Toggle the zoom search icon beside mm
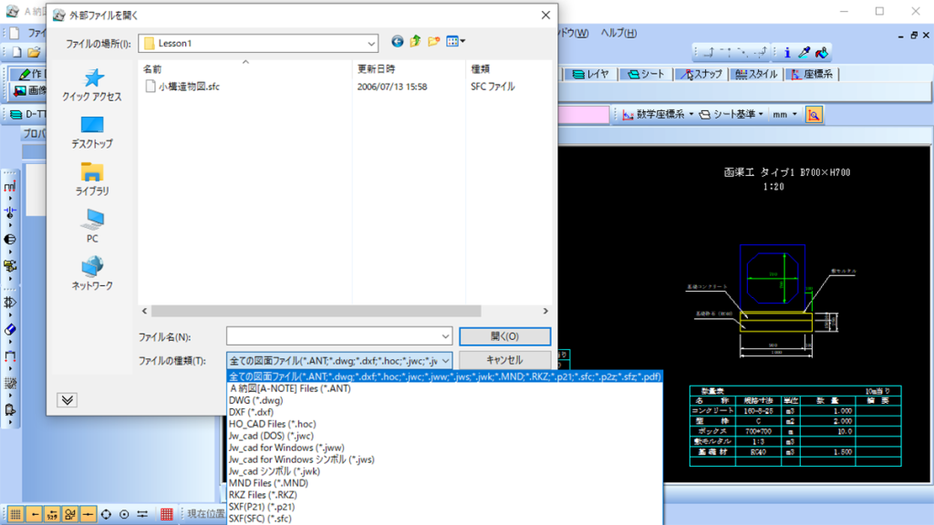The width and height of the screenshot is (934, 525). pos(814,114)
